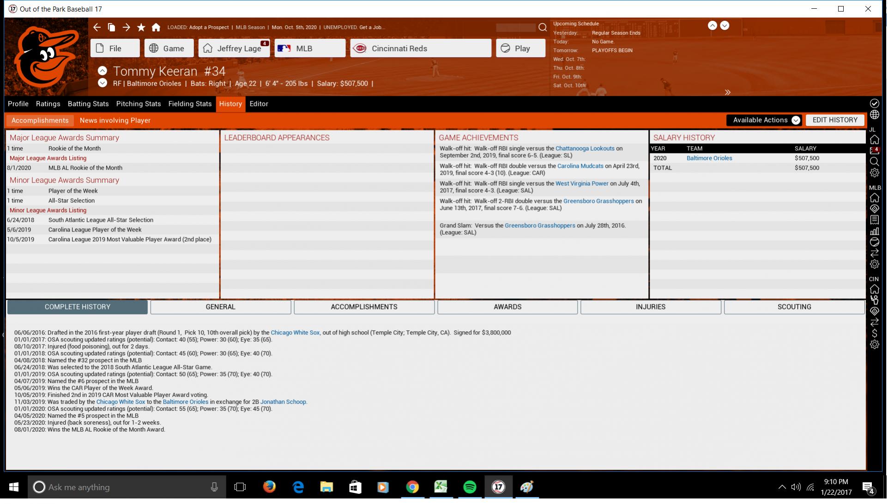Open the Play menu
Screen dimensions: 888x504
[520, 49]
